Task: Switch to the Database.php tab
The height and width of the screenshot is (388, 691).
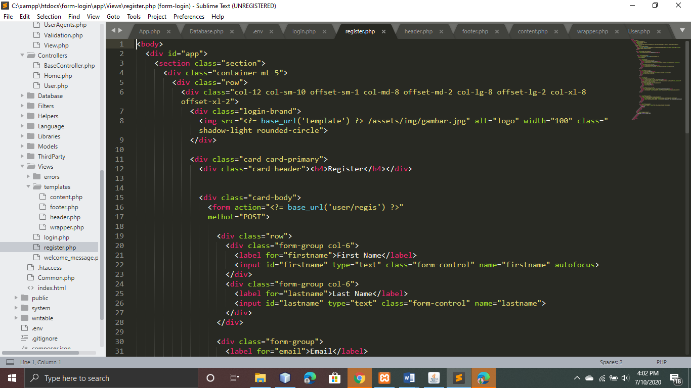Action: 206,31
